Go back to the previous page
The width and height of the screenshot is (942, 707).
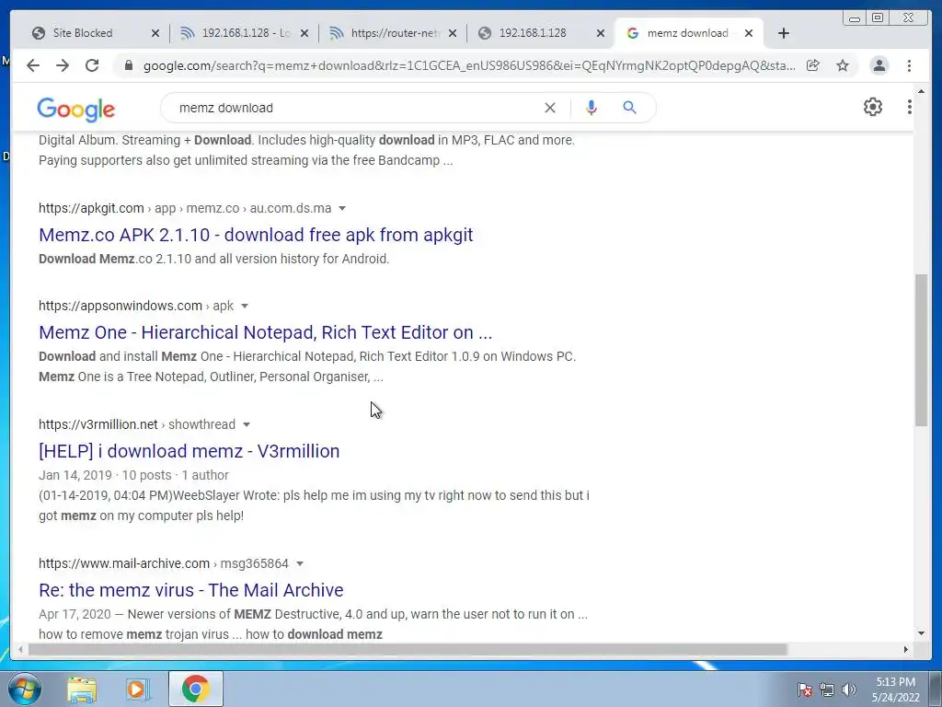coord(33,65)
